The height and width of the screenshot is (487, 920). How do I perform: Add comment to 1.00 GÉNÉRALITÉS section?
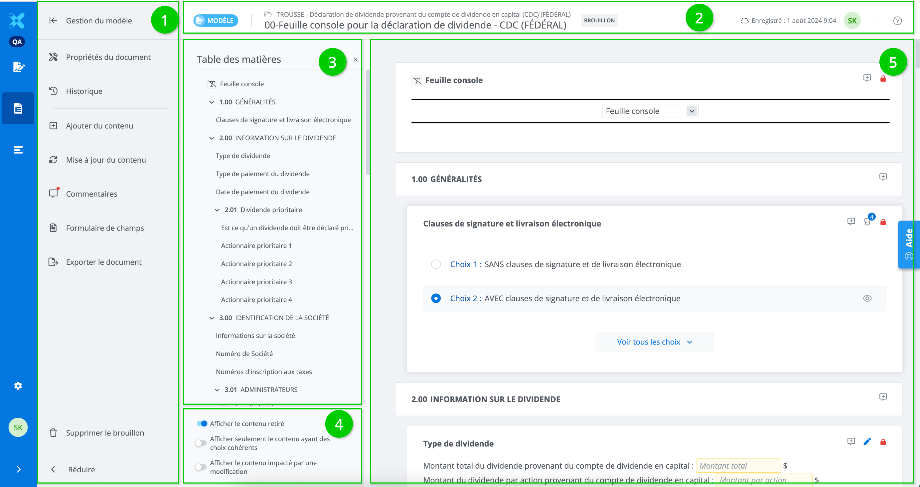click(883, 177)
